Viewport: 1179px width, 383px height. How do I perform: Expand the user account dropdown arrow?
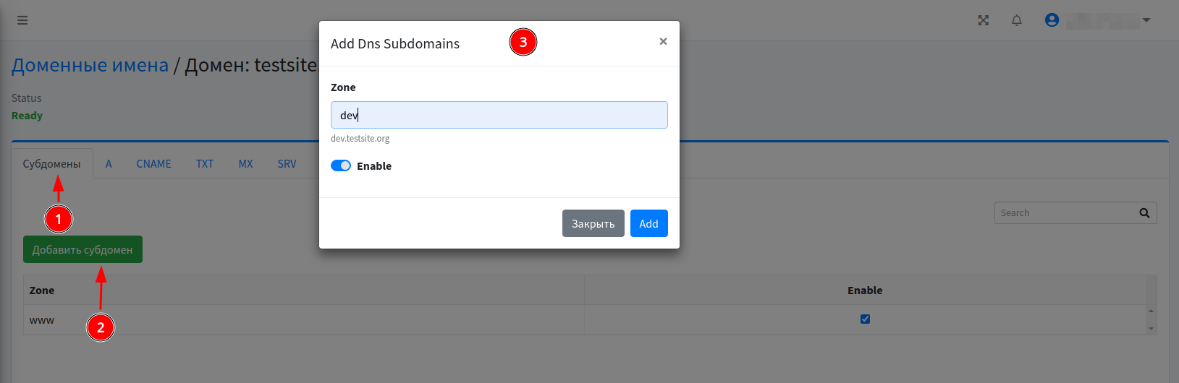(1146, 20)
